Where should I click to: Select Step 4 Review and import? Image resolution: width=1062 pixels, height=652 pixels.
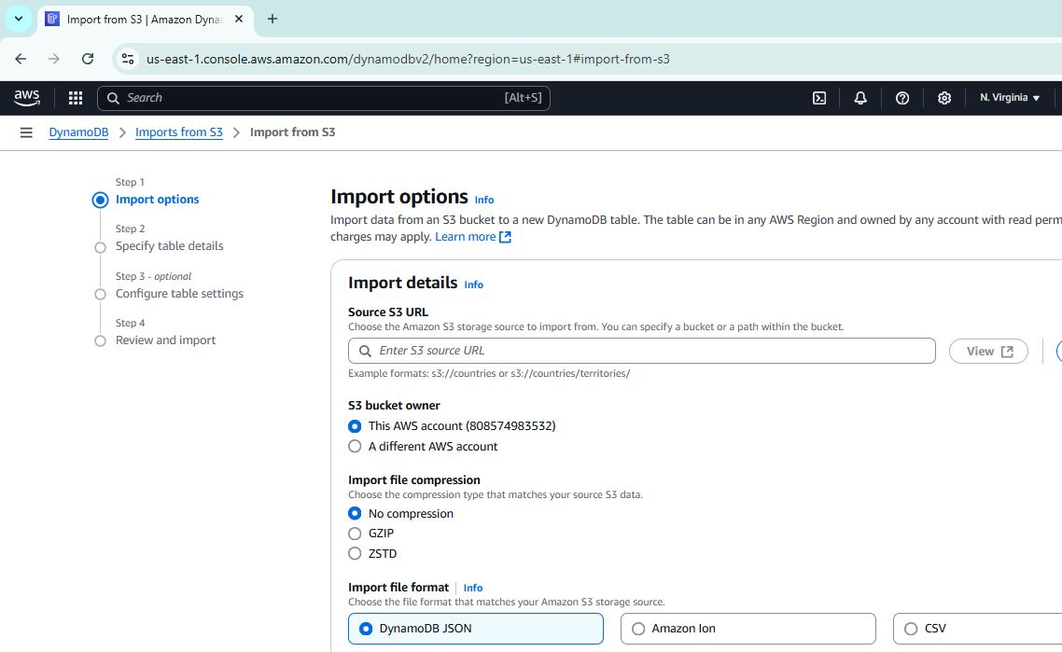point(165,340)
